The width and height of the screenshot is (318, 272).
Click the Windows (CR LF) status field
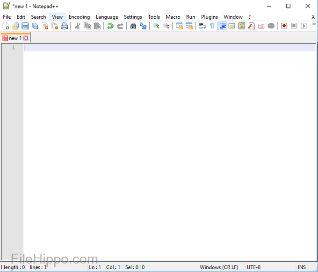(x=219, y=267)
